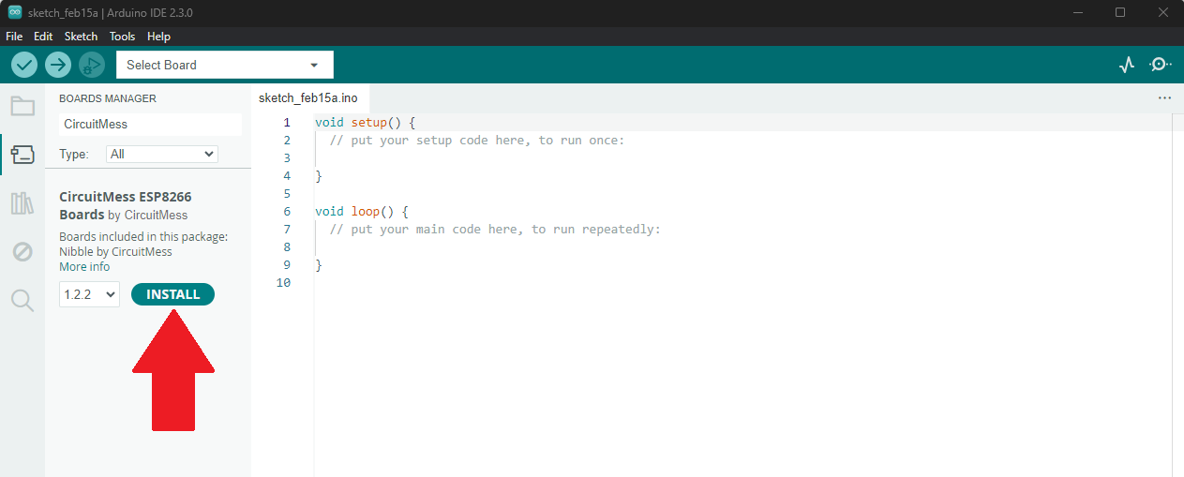1184x477 pixels.
Task: Open the File menu
Action: click(x=14, y=37)
